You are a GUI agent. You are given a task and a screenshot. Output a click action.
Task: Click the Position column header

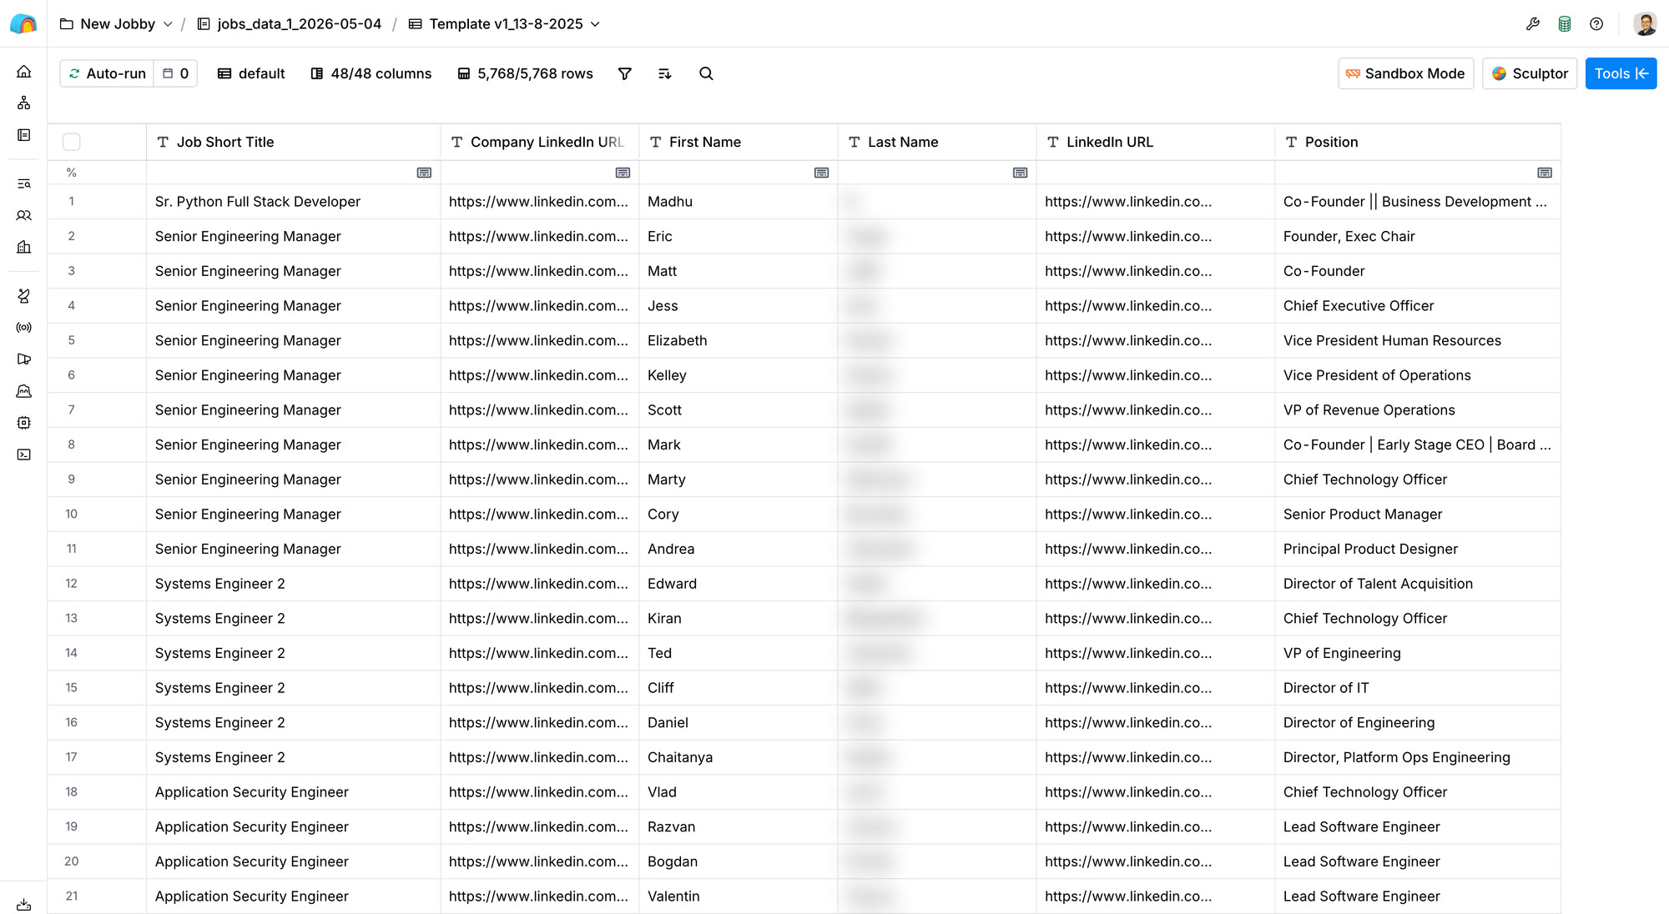tap(1418, 142)
